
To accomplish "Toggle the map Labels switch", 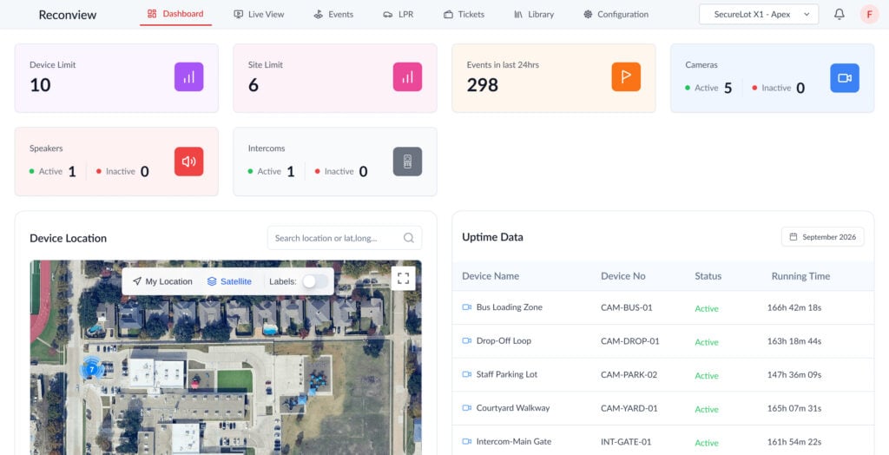I will 314,281.
